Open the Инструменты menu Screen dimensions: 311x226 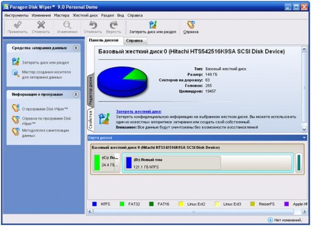[17, 16]
